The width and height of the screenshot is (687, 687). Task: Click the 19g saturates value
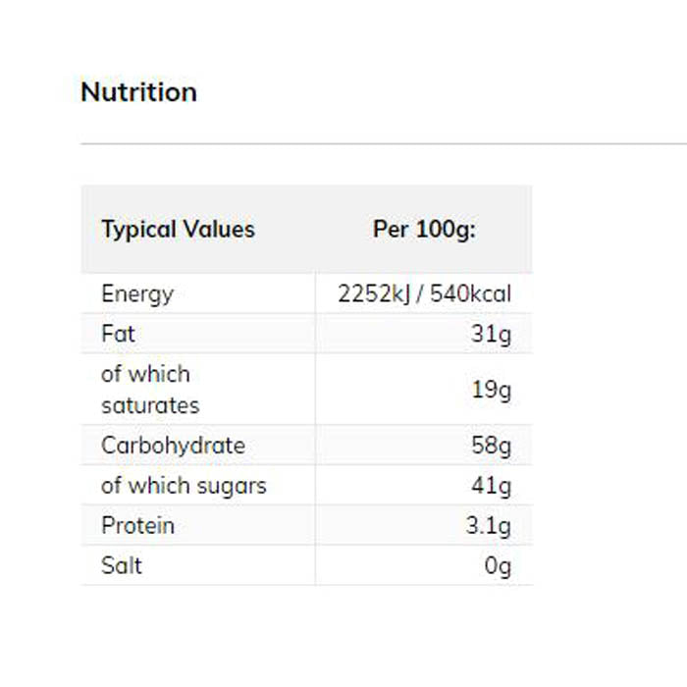[491, 390]
